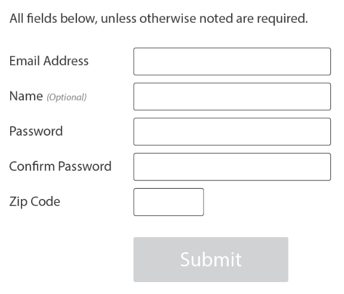Image resolution: width=344 pixels, height=294 pixels.
Task: Select the Password entry field
Action: pyautogui.click(x=232, y=131)
